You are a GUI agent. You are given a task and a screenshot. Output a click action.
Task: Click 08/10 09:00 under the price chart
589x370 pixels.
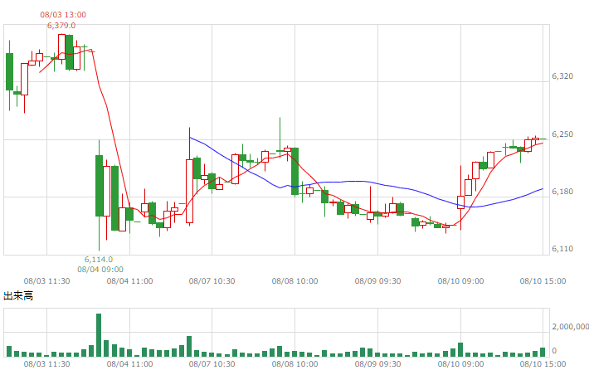pos(461,281)
